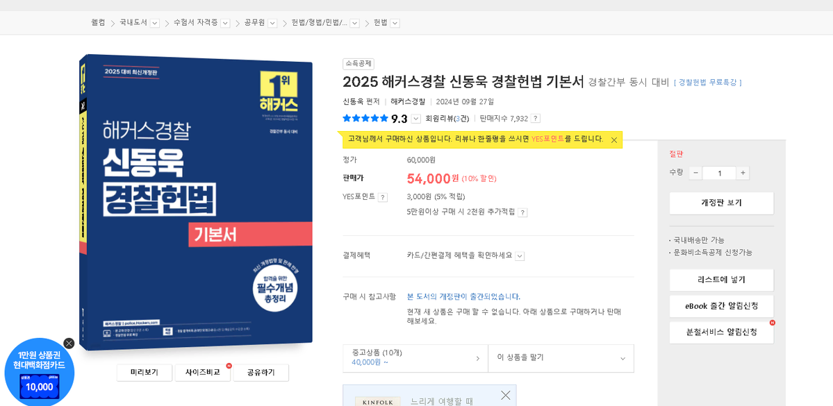The width and height of the screenshot is (833, 406).
Task: Select 웰컴 in the breadcrumb navigation
Action: point(98,22)
